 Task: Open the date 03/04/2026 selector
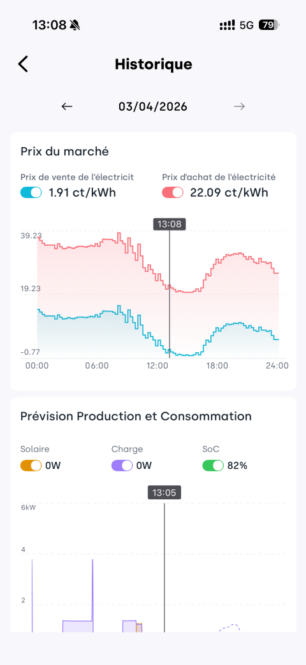click(153, 106)
